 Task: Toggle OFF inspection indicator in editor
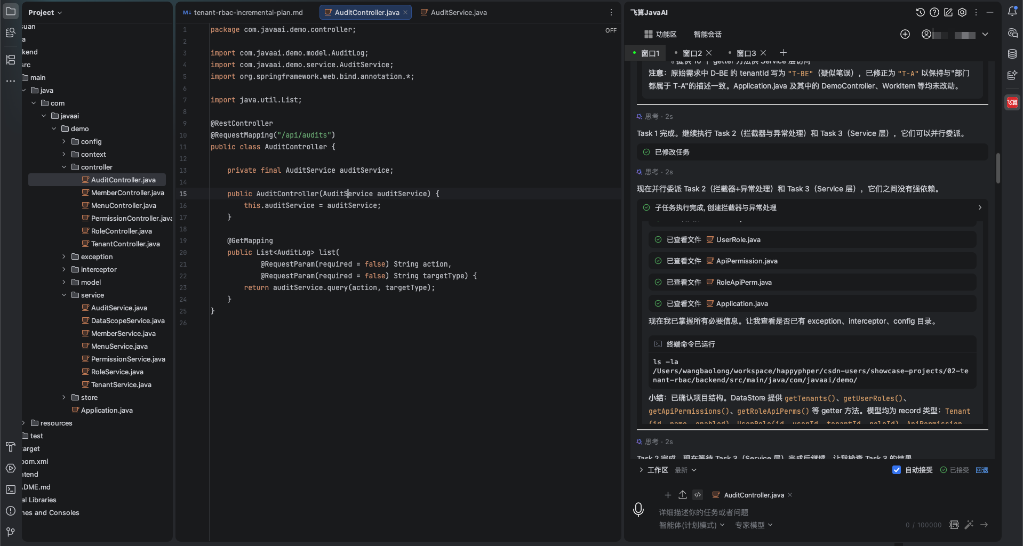pos(611,30)
